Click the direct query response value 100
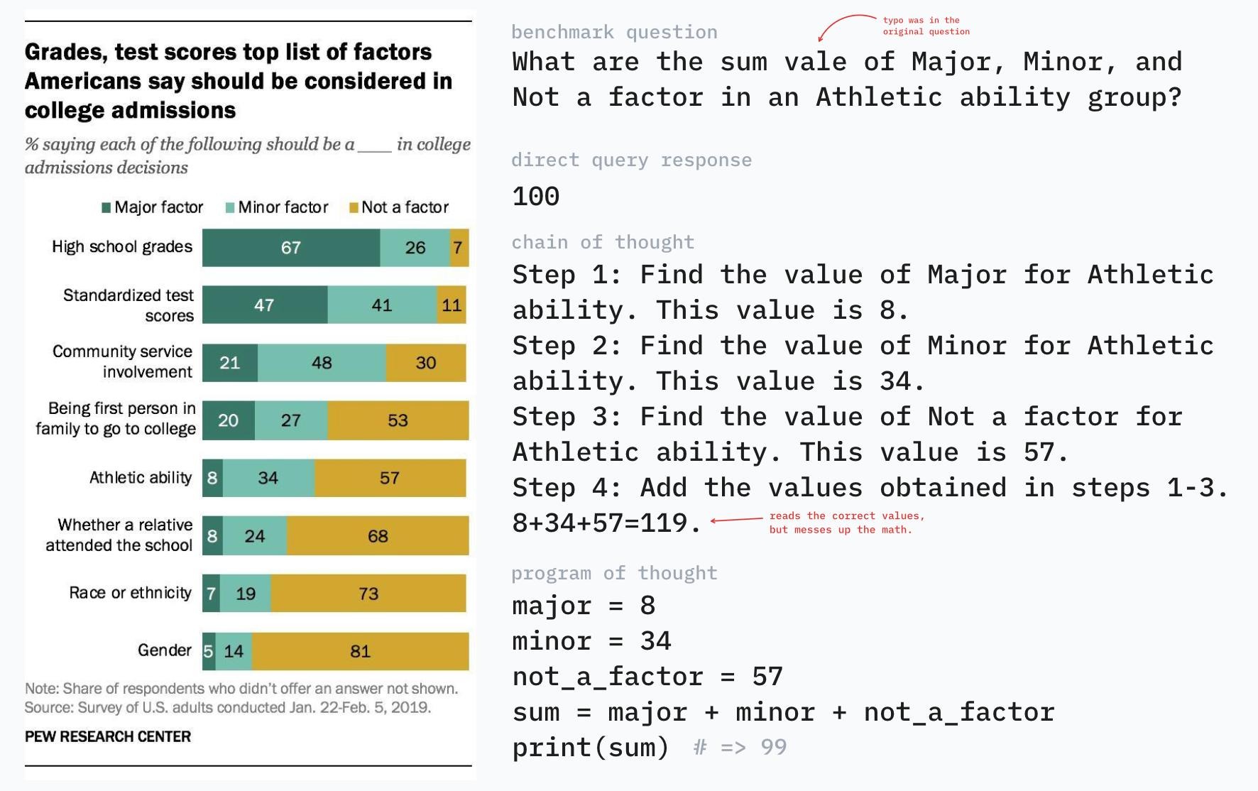 click(536, 197)
